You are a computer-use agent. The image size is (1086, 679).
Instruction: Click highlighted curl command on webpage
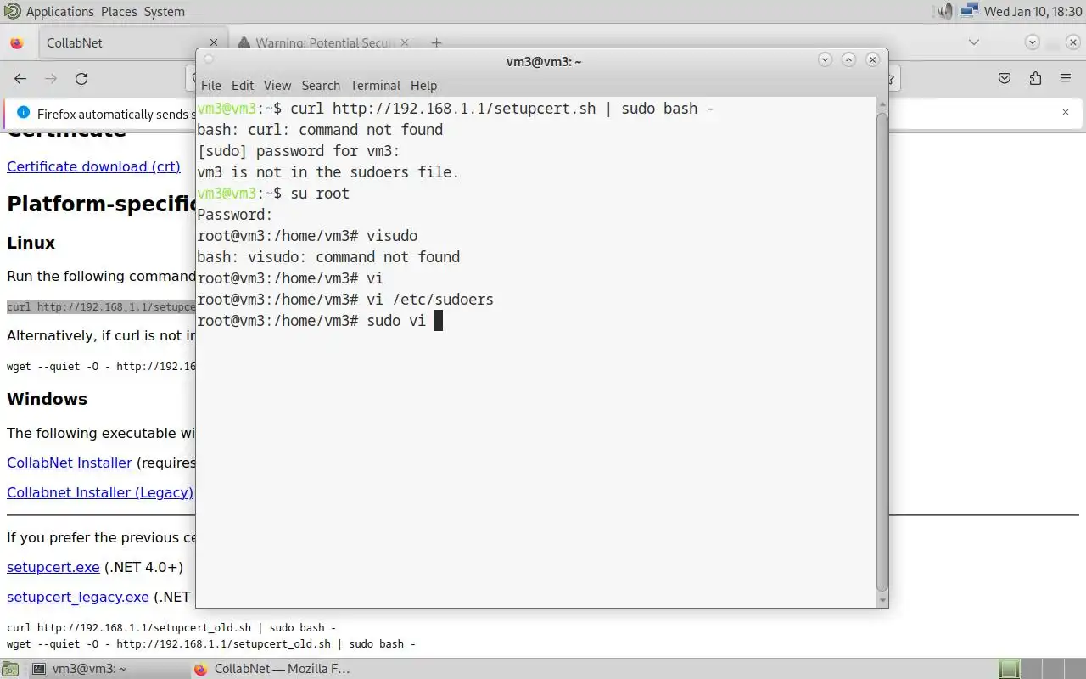[101, 307]
